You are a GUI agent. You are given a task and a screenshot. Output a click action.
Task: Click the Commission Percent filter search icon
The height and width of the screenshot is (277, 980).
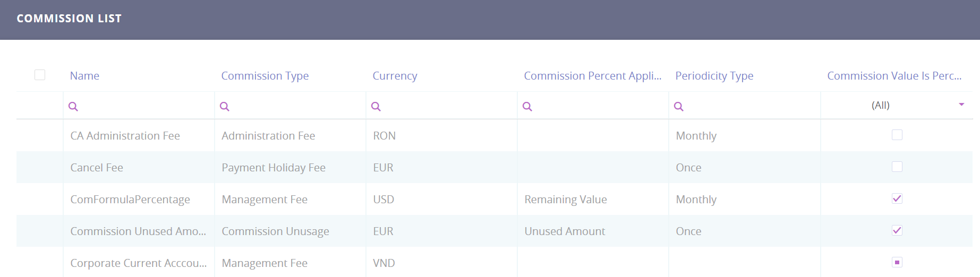pyautogui.click(x=527, y=107)
